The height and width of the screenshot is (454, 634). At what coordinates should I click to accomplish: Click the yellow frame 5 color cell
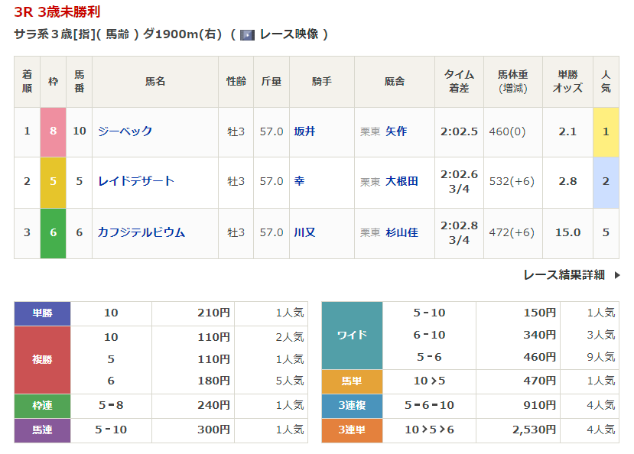click(x=53, y=182)
